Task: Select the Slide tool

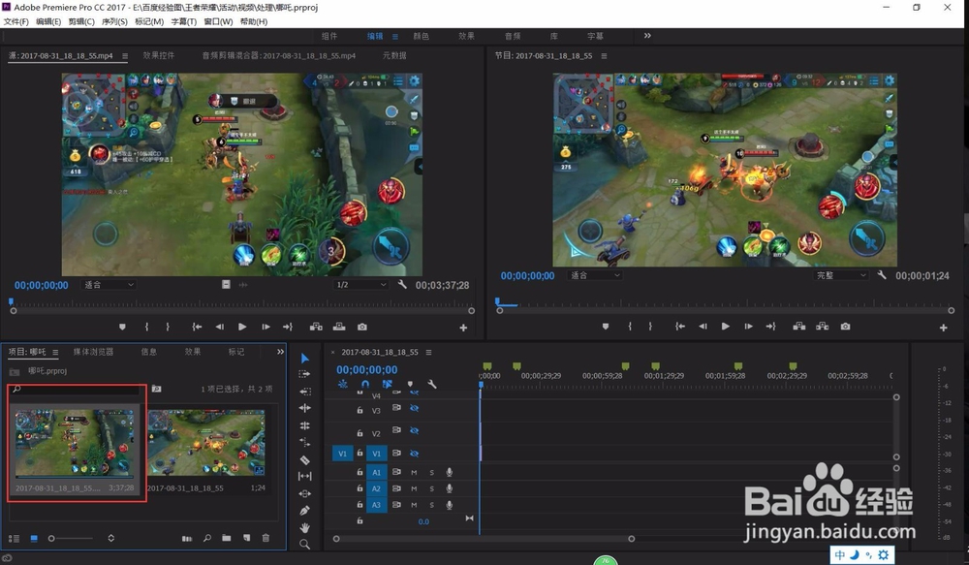Action: coord(304,493)
